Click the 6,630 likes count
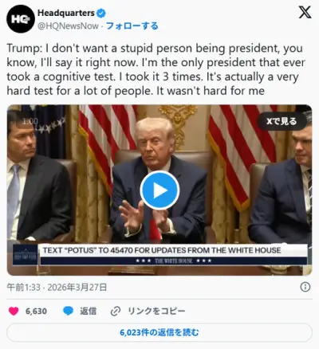This screenshot has width=319, height=349. click(x=36, y=311)
